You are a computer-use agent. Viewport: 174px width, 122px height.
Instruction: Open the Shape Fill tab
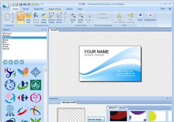tap(38, 9)
